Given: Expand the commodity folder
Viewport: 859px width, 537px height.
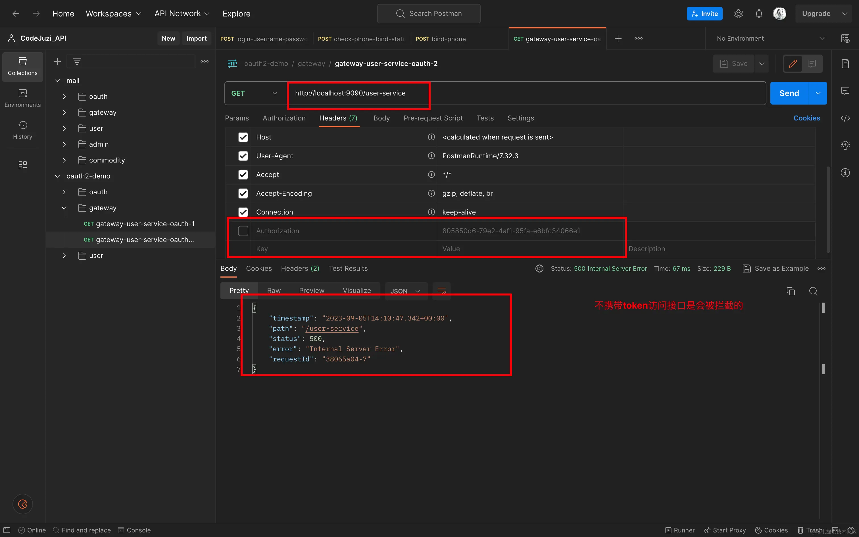Looking at the screenshot, I should point(64,160).
